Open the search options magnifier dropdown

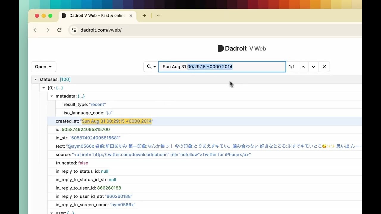click(x=151, y=67)
